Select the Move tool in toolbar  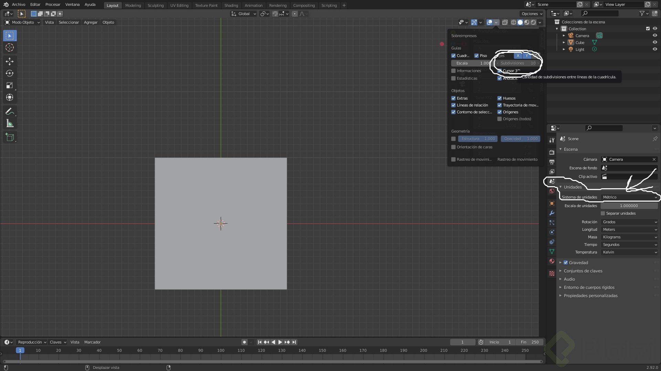click(10, 61)
